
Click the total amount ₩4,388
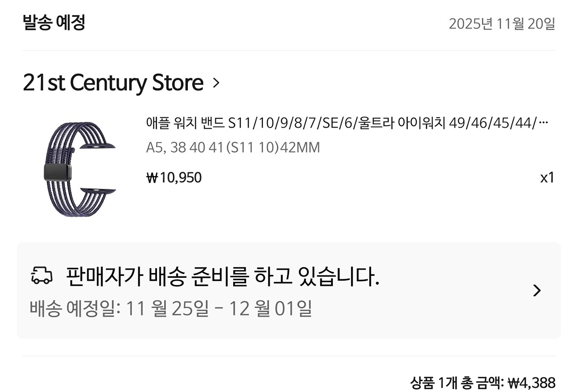532,383
